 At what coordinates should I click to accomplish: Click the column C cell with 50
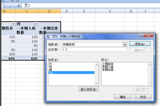(x=27, y=46)
